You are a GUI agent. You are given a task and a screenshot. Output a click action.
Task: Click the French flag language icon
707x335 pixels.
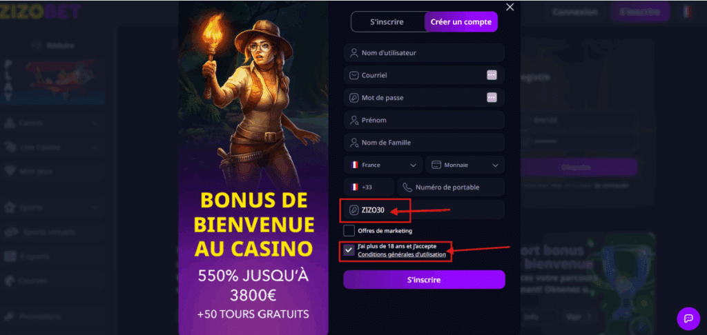click(687, 12)
